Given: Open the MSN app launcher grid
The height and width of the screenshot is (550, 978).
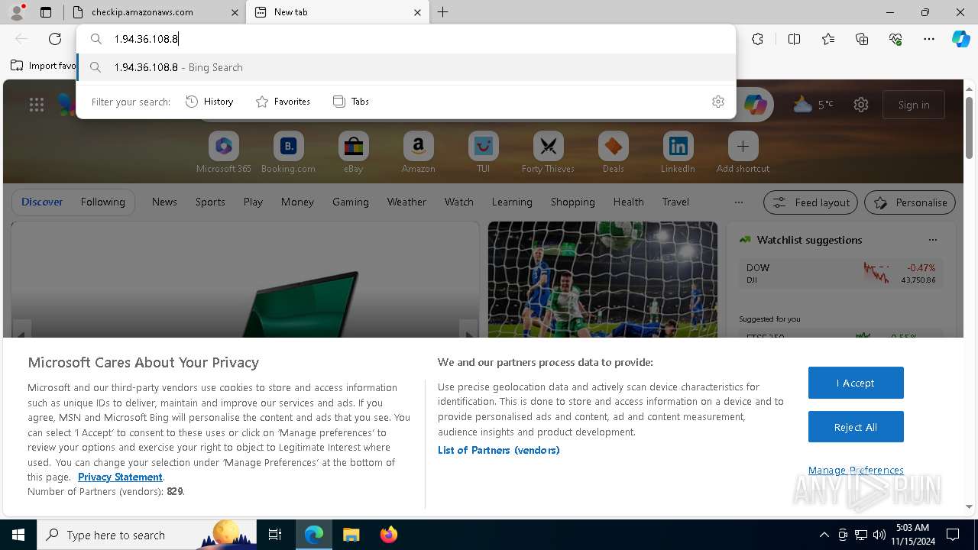Looking at the screenshot, I should [37, 105].
